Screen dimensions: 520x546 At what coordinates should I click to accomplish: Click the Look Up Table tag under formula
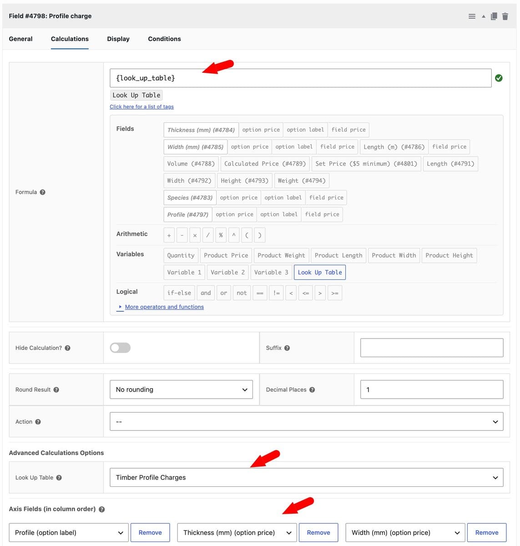pyautogui.click(x=136, y=96)
